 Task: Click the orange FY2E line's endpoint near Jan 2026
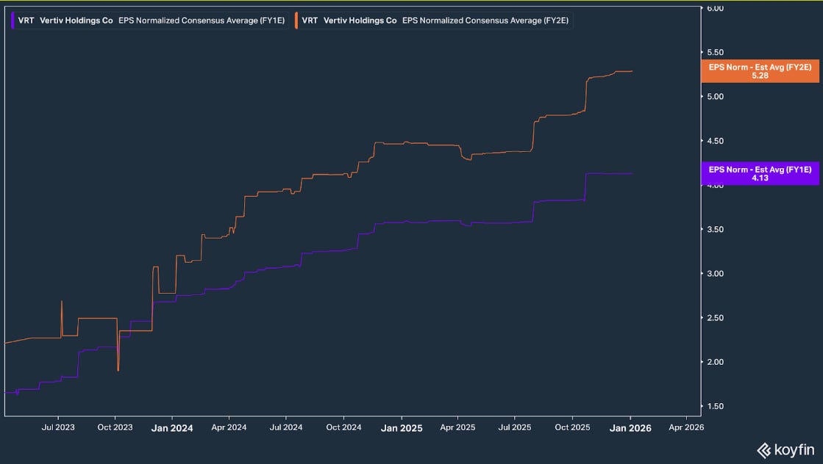[x=632, y=71]
